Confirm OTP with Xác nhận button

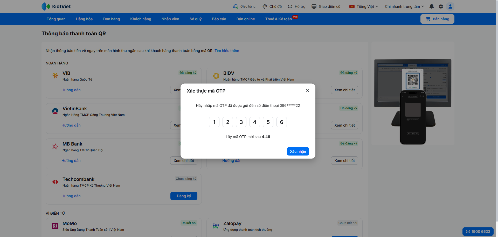pos(298,152)
